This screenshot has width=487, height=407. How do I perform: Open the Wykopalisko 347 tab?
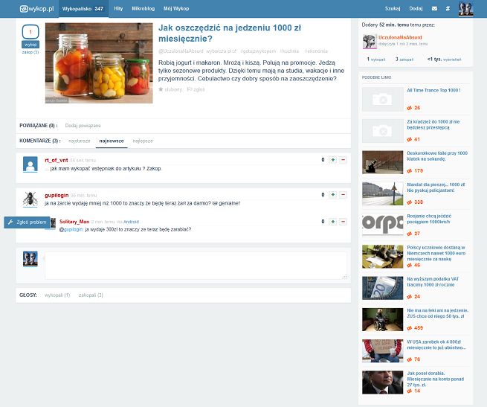tap(83, 9)
